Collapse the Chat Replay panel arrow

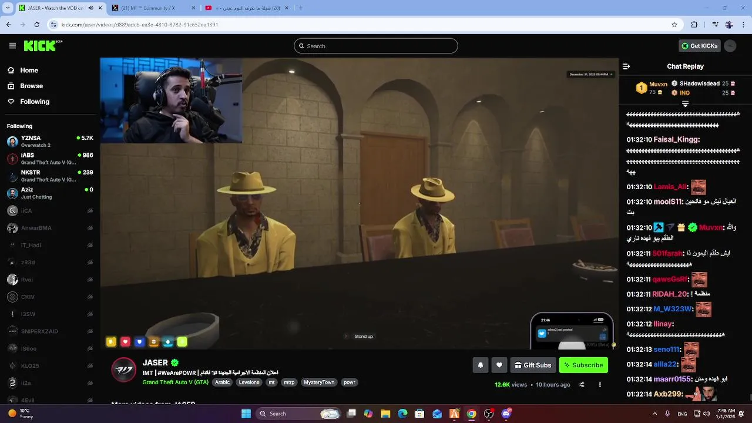point(626,66)
